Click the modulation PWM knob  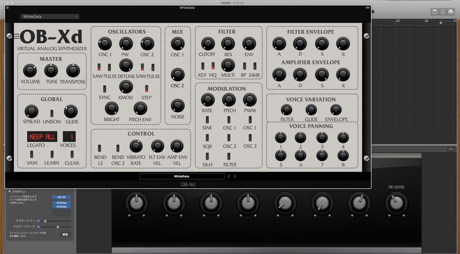tap(250, 100)
